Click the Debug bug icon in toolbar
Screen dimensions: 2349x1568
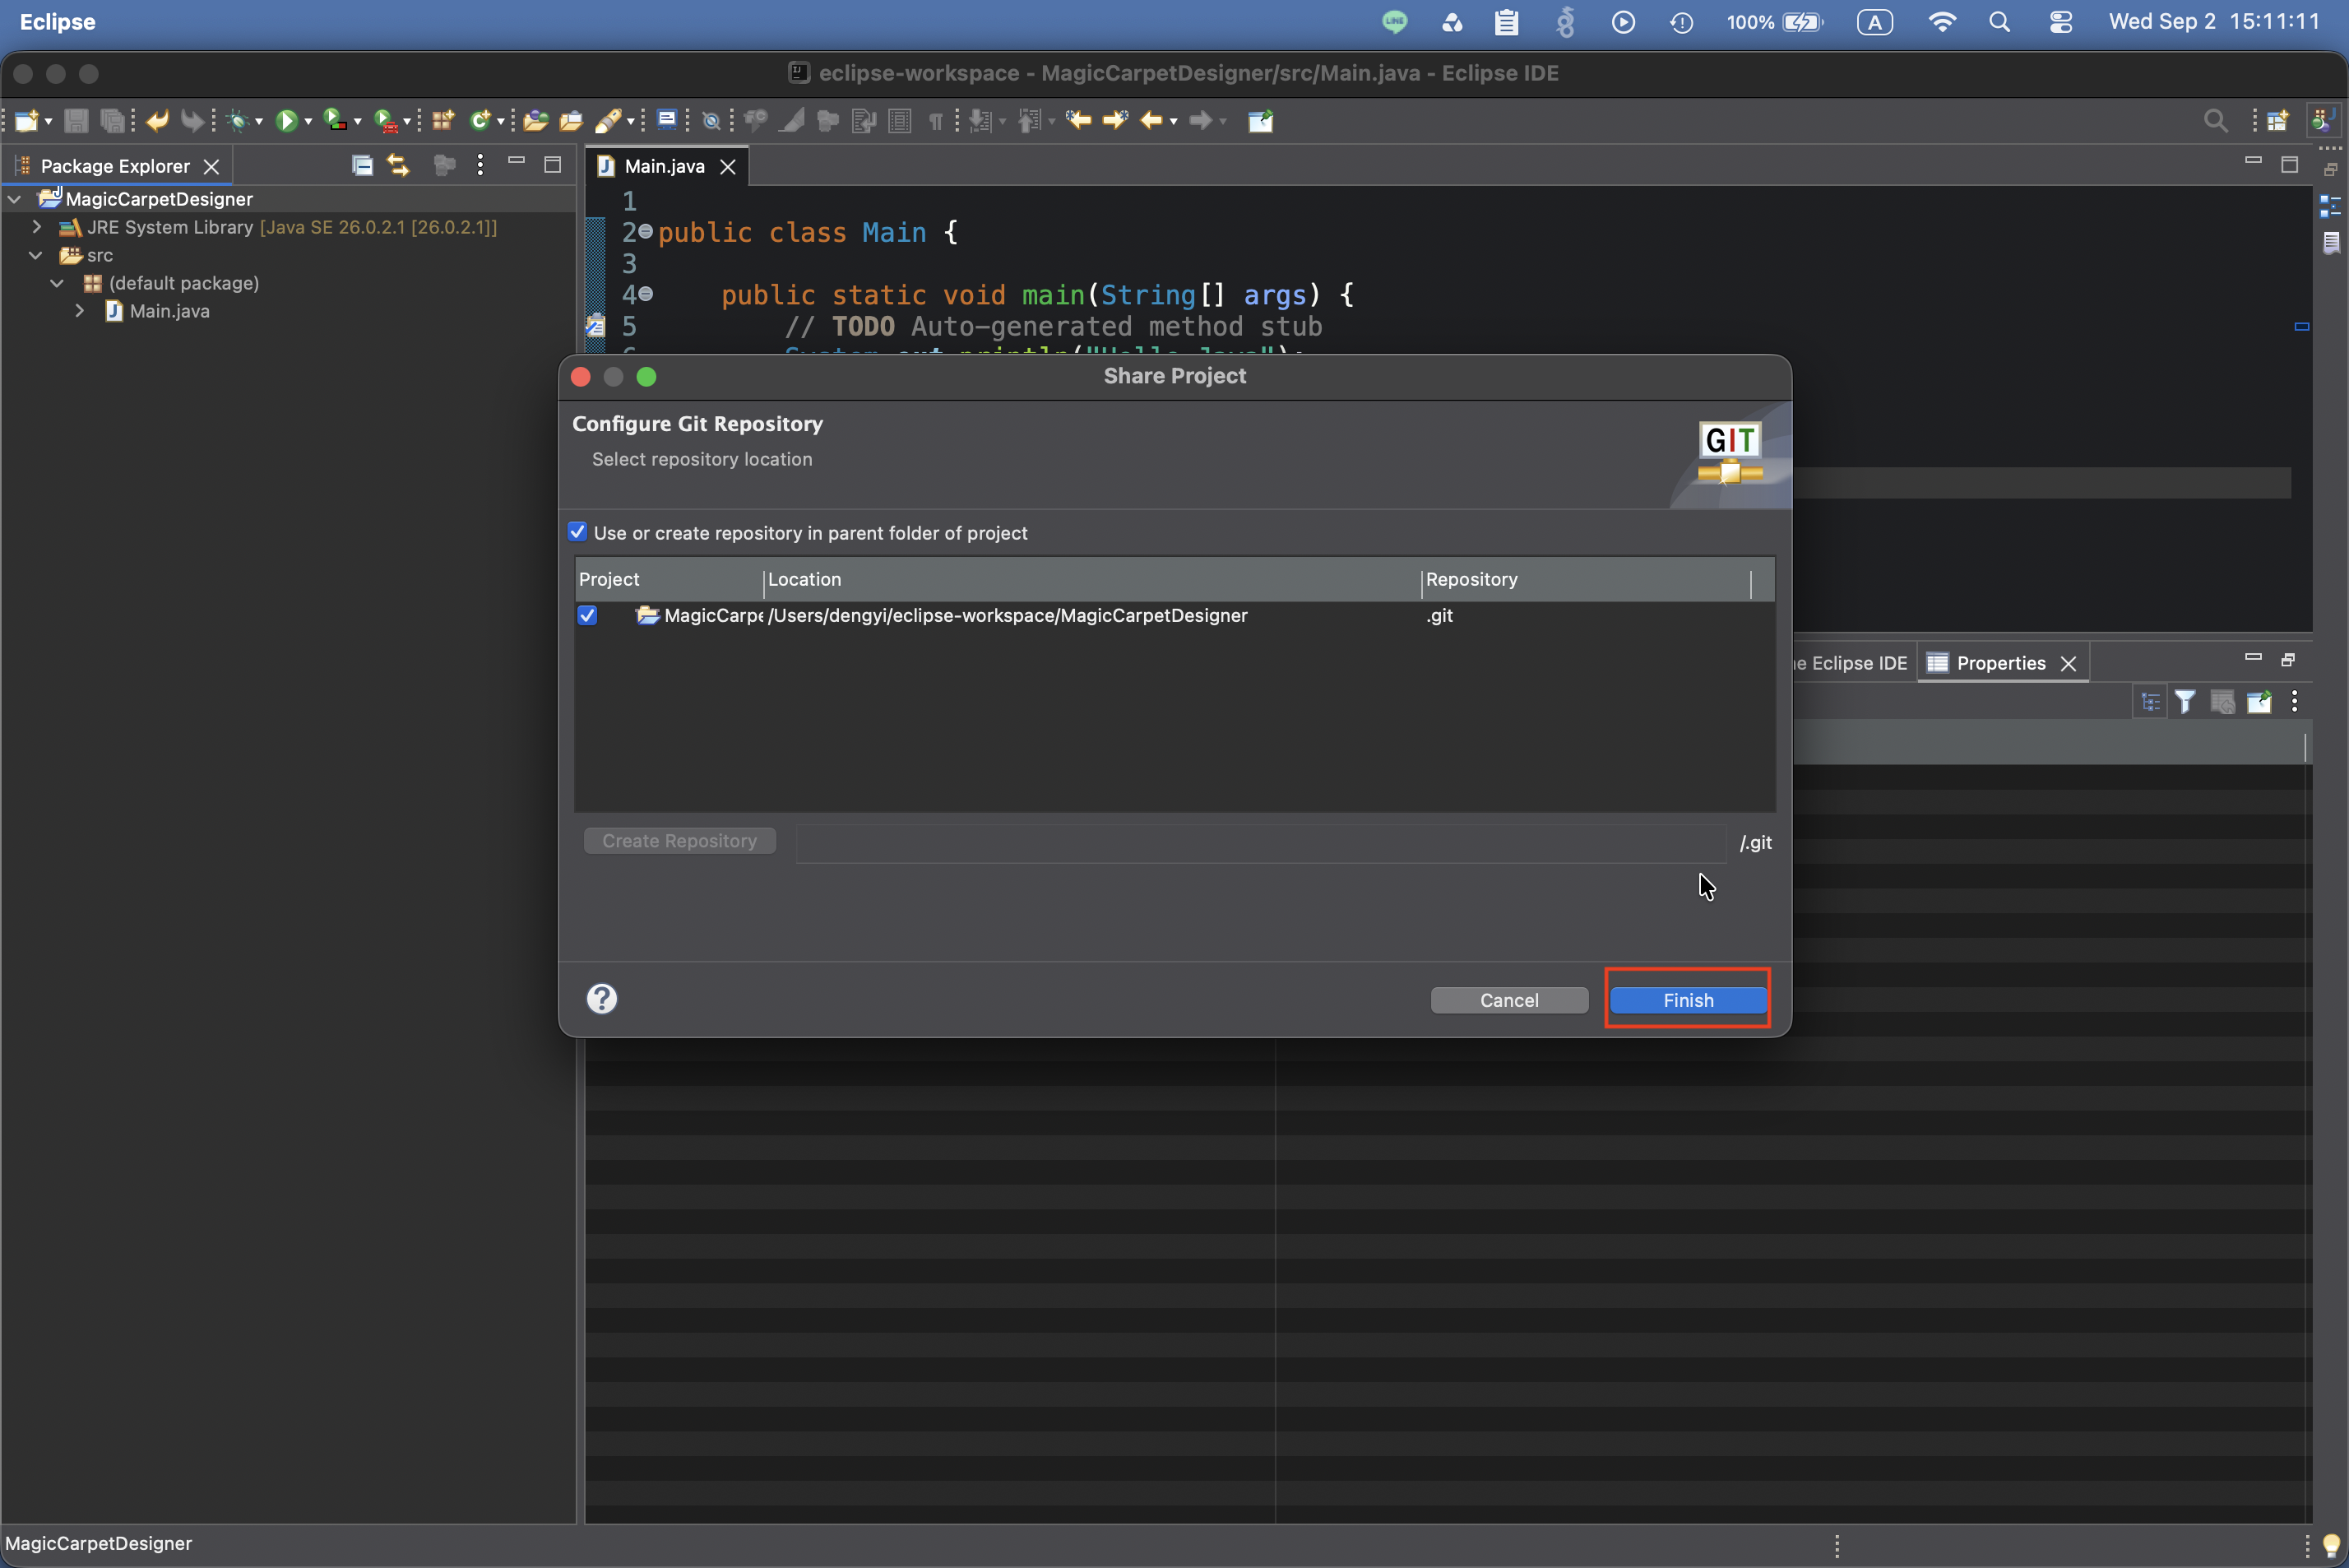pos(238,121)
